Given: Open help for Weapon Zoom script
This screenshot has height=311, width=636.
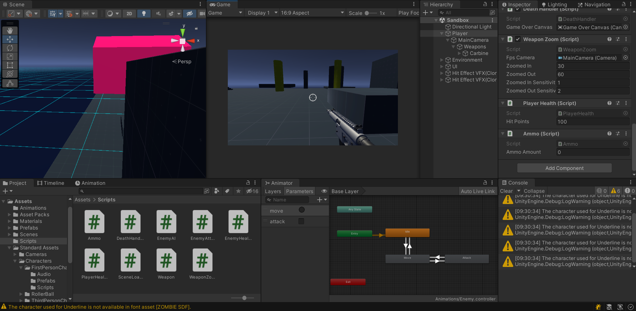Looking at the screenshot, I should (609, 39).
